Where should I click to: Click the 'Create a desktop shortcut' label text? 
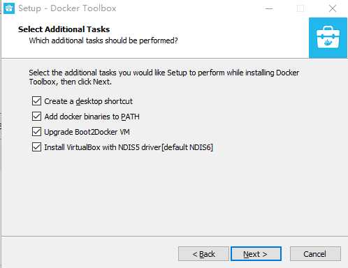click(88, 101)
